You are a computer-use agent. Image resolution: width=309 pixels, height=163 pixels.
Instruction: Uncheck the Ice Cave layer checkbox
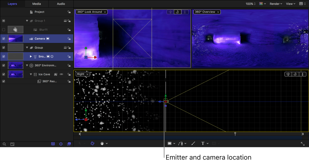coord(3,74)
